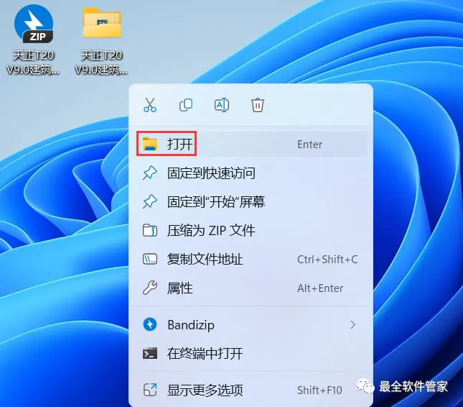Click the Delete trash can icon
Image resolution: width=463 pixels, height=407 pixels.
(x=258, y=105)
